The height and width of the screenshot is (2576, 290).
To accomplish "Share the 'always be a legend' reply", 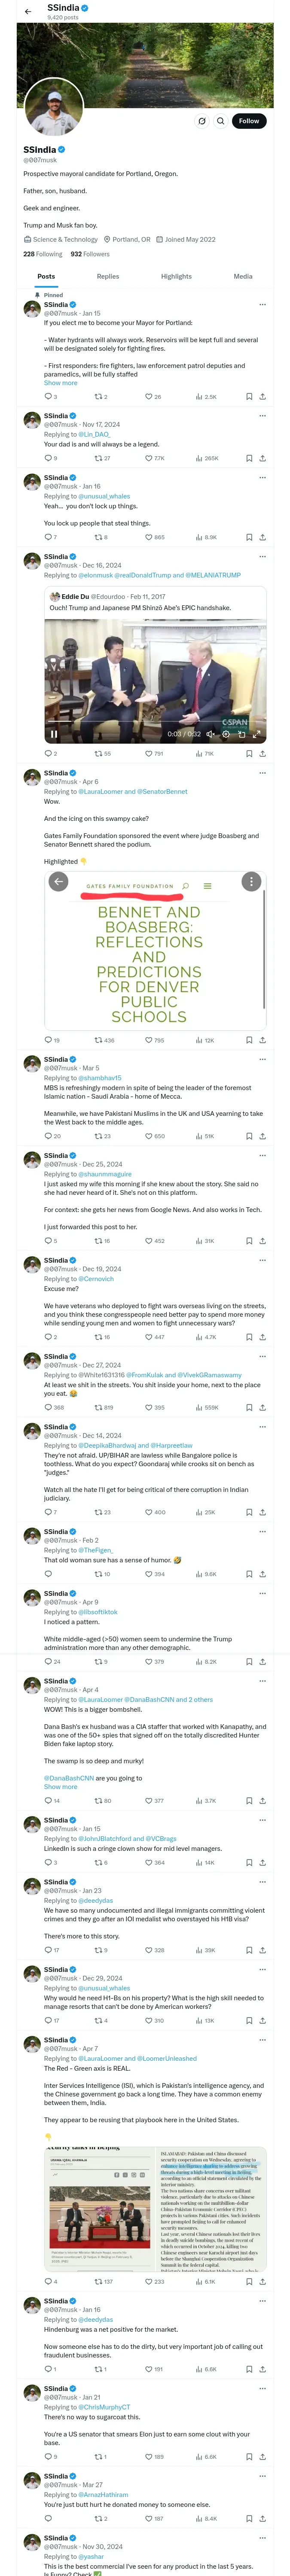I will click(262, 458).
